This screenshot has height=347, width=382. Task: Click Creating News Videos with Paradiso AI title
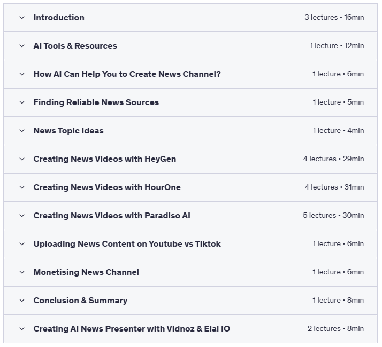[112, 216]
